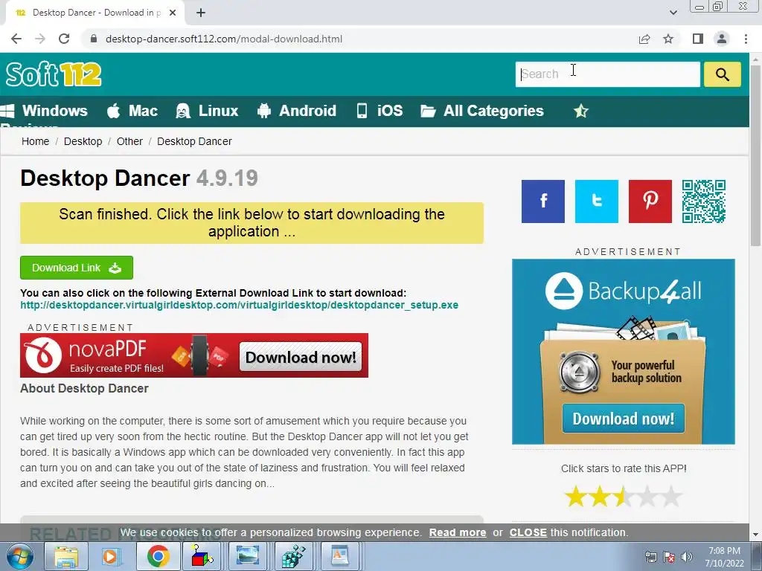This screenshot has height=571, width=762.
Task: Share on Pinterest
Action: (650, 201)
